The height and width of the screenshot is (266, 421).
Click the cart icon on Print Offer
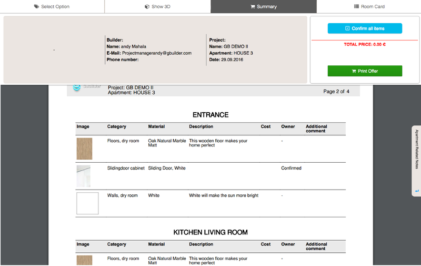pyautogui.click(x=354, y=71)
